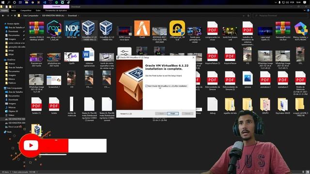Open the Exibir ribbon tab
This screenshot has width=310, height=174.
(38, 11)
